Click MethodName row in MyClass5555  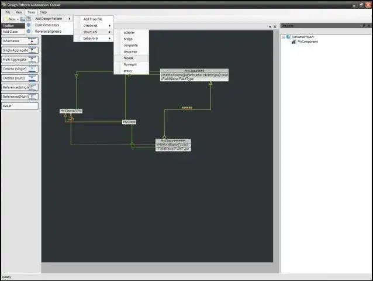click(194, 75)
